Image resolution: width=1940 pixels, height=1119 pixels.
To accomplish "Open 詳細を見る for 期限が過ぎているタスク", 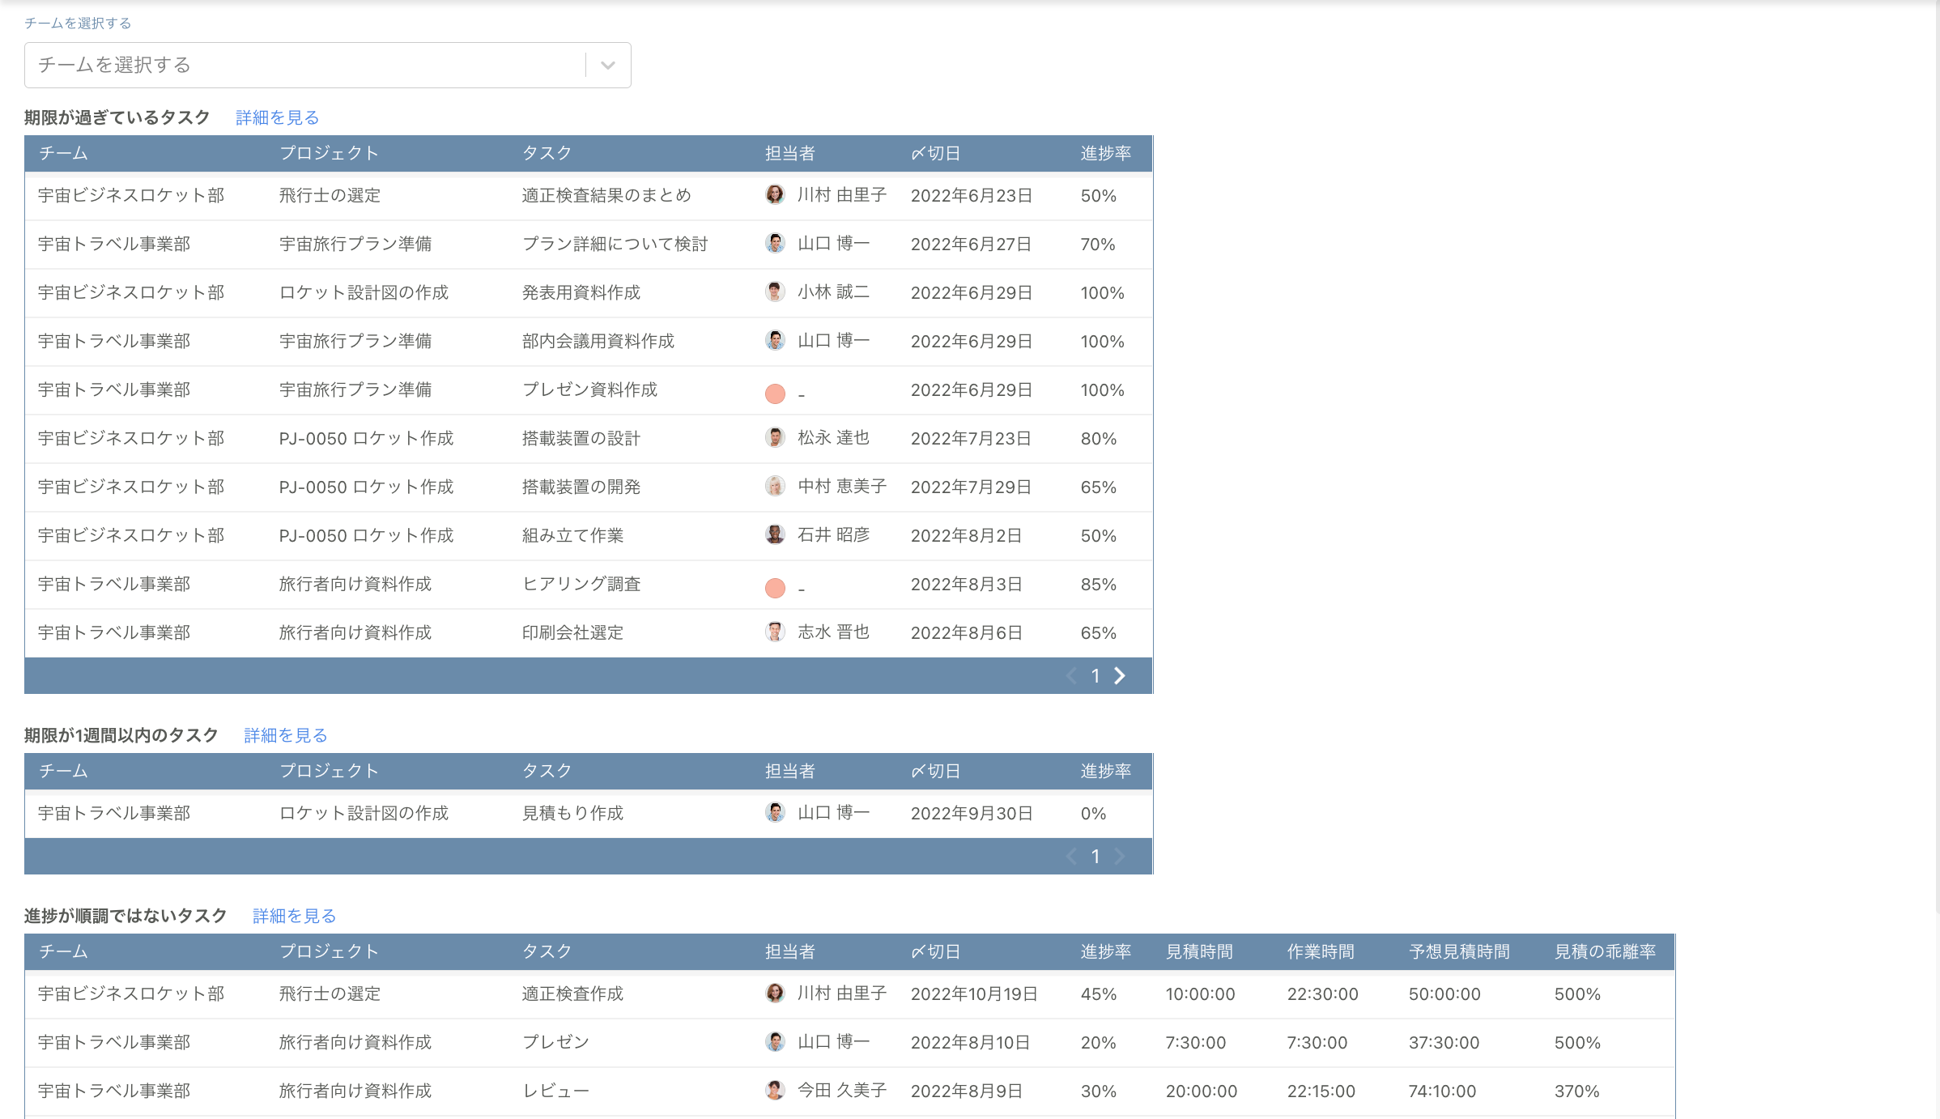I will click(x=277, y=117).
